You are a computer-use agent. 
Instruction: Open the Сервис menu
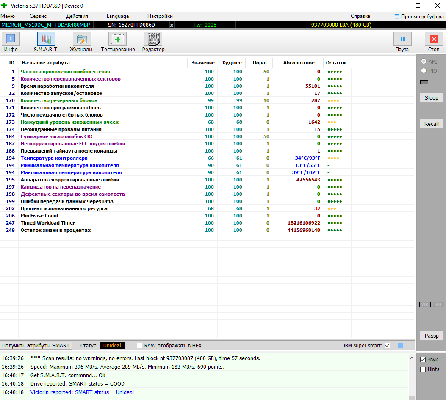38,16
